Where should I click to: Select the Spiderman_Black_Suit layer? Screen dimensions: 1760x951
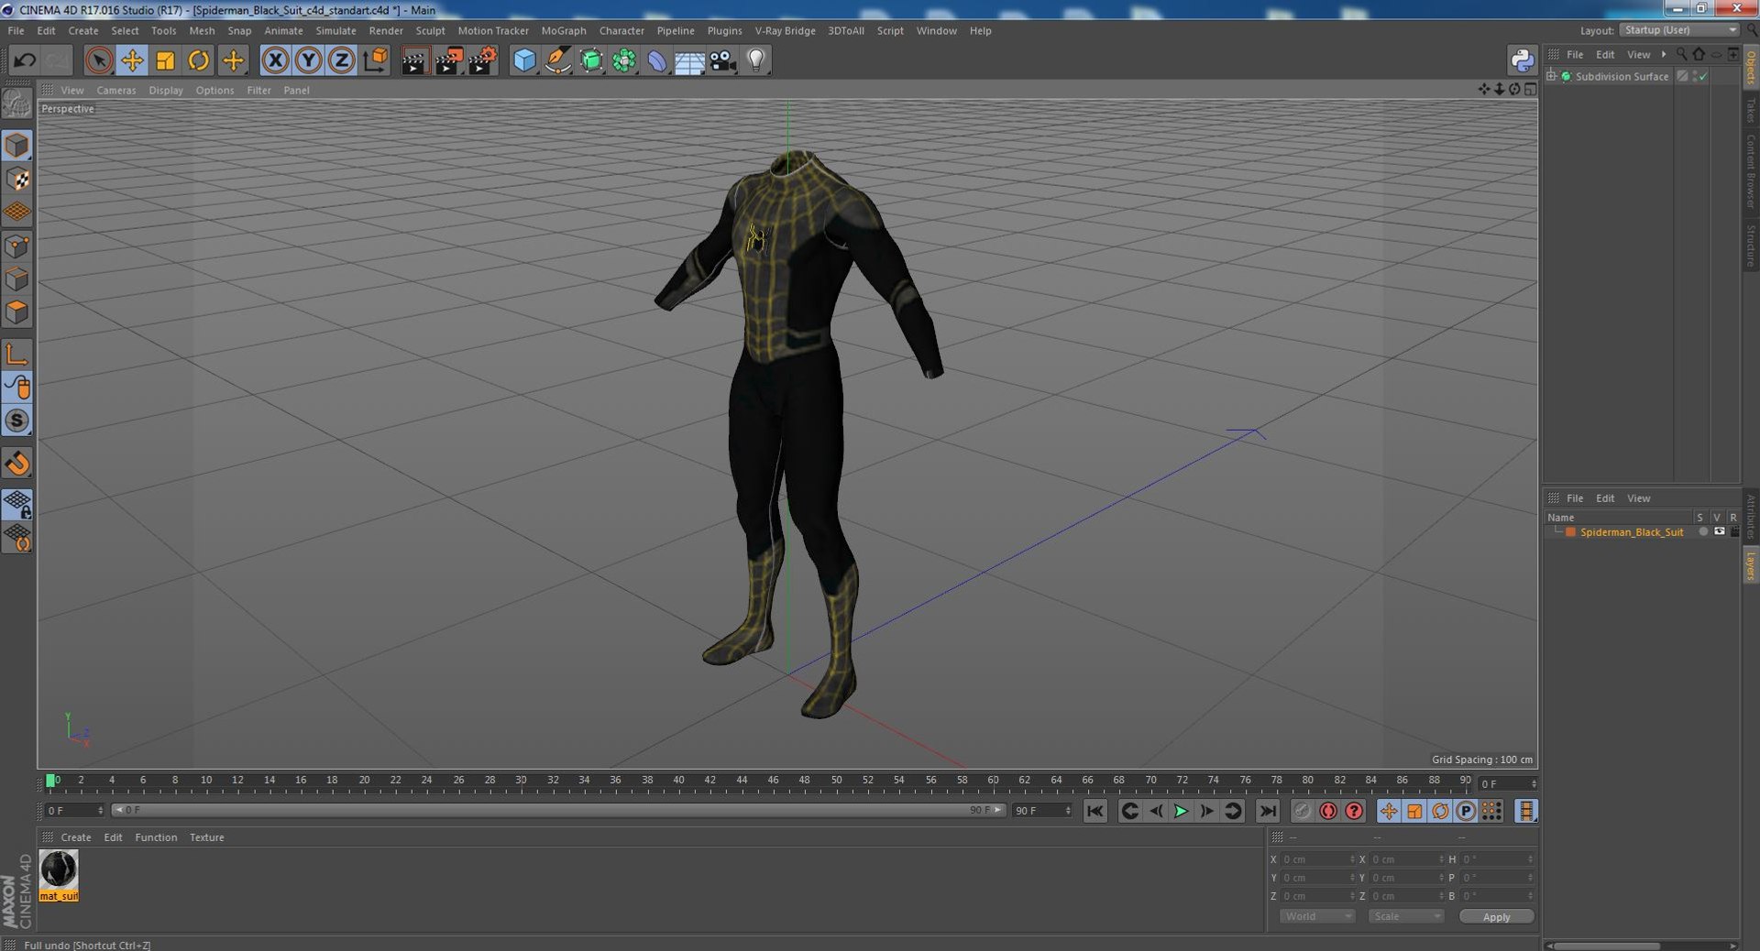pyautogui.click(x=1631, y=532)
